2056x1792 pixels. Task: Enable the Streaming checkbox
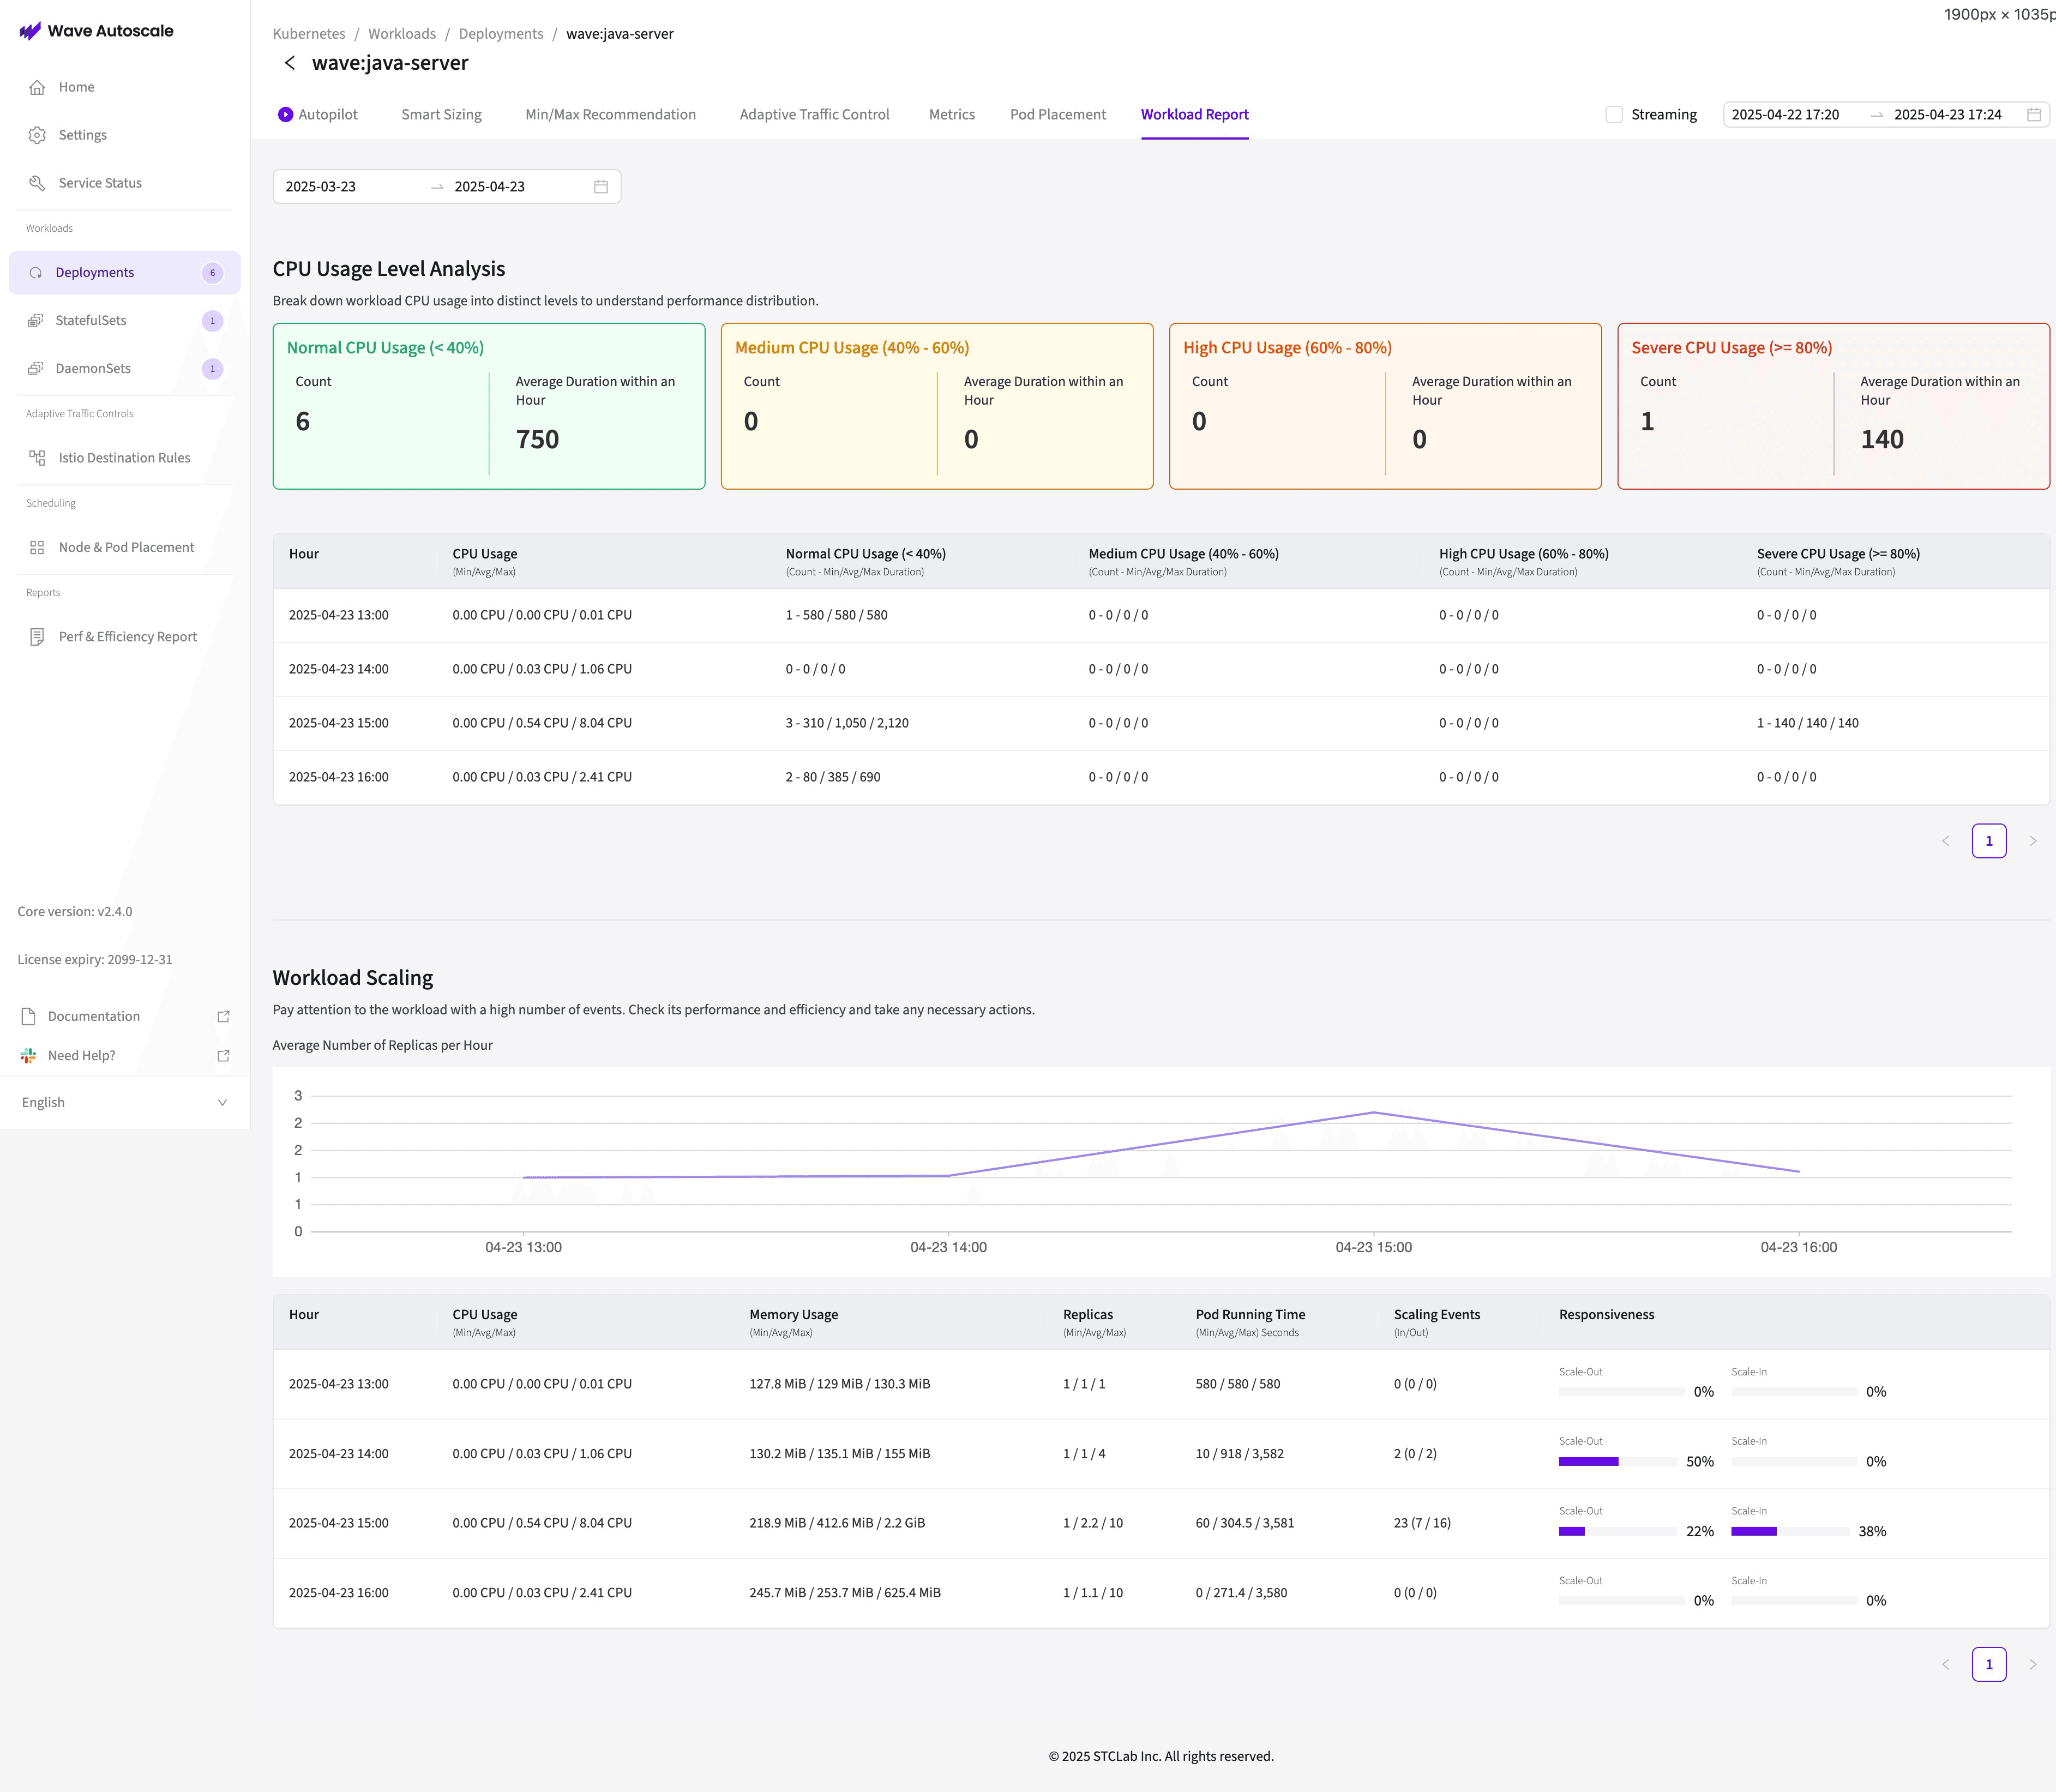tap(1614, 115)
